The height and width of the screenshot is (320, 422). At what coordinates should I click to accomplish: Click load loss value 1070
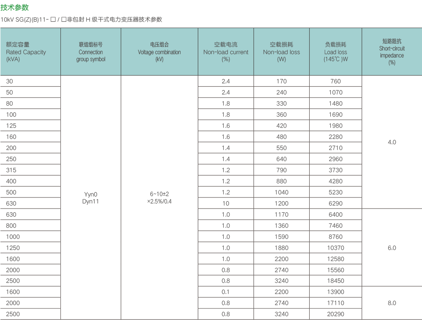coord(336,92)
